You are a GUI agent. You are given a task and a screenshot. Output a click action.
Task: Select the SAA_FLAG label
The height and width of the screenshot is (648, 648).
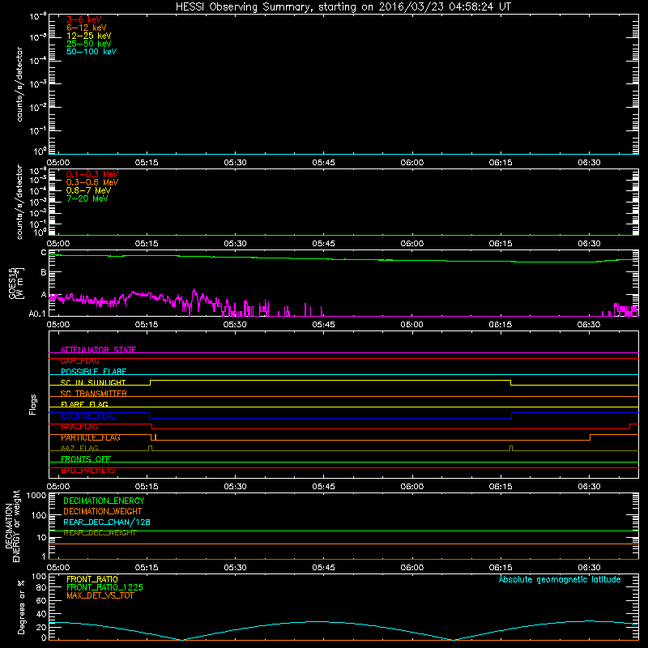tap(79, 427)
